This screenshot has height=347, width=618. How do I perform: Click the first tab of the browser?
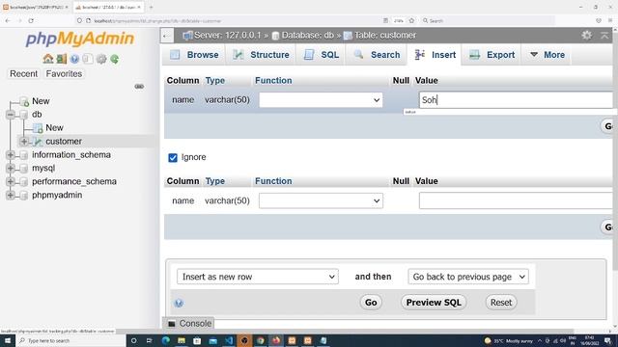coord(36,7)
